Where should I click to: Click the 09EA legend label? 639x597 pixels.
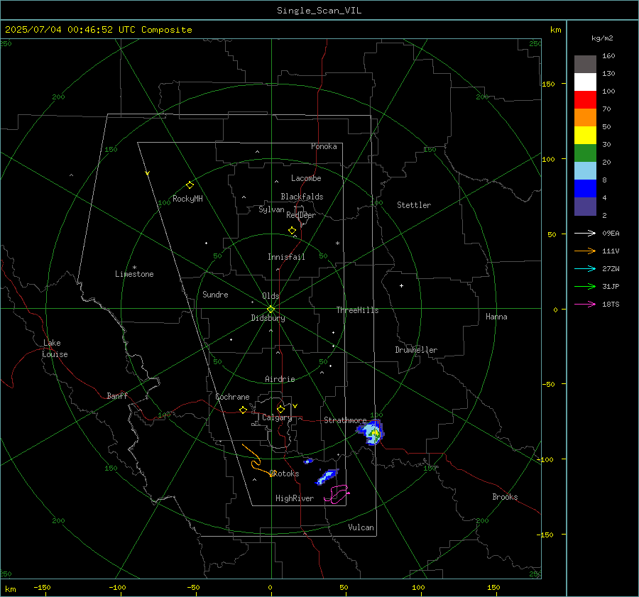(x=611, y=233)
